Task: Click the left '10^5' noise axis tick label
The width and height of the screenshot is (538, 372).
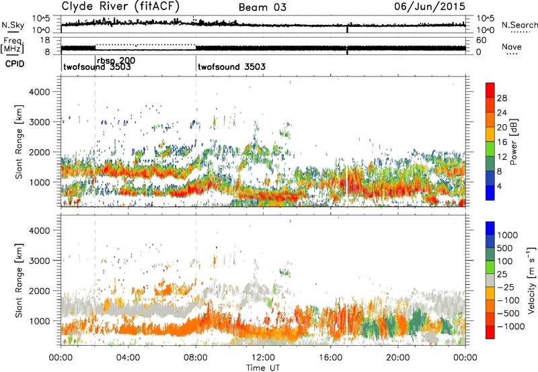Action: 41,19
